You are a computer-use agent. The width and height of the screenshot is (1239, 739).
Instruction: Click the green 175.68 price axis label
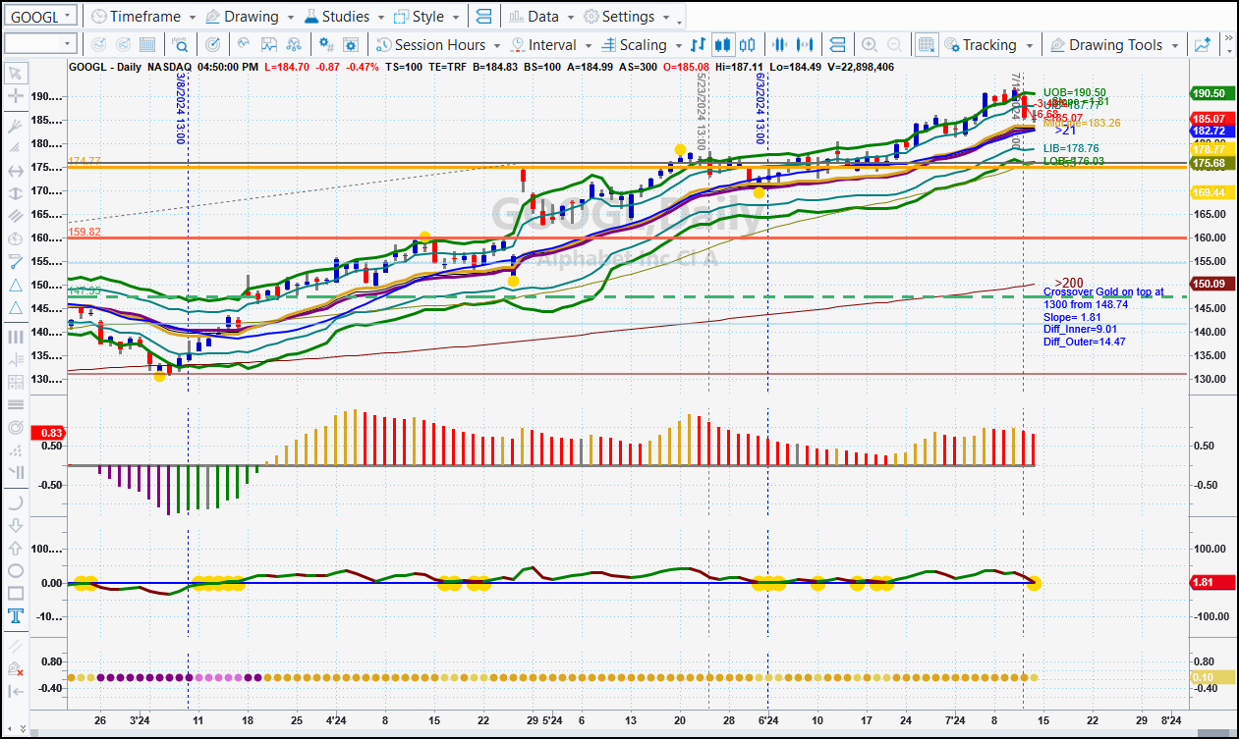coord(1212,163)
